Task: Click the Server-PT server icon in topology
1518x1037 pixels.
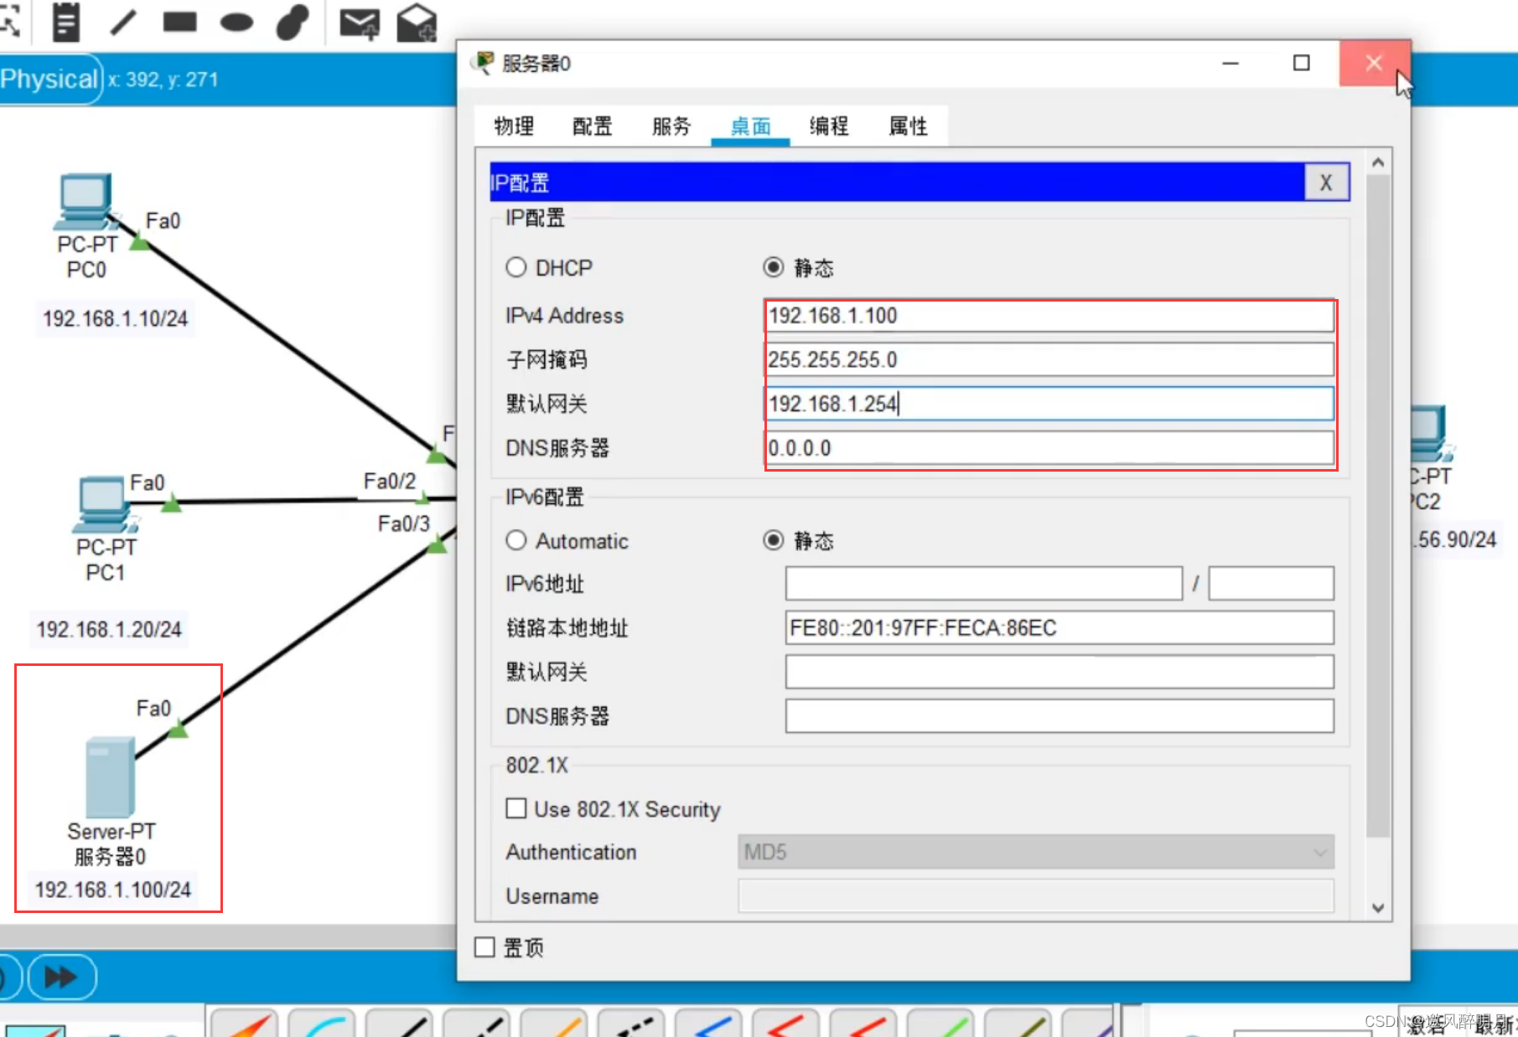Action: click(x=110, y=776)
